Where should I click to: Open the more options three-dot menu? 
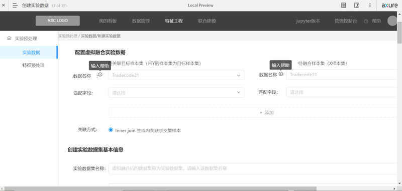370,5
